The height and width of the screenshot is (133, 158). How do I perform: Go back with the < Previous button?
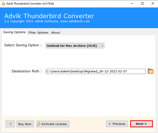117,124
